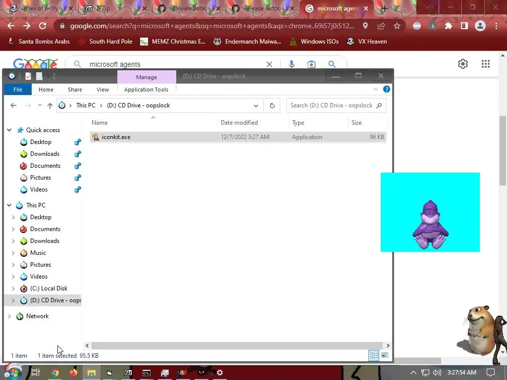Open Downloads under Quick access

[x=45, y=154]
